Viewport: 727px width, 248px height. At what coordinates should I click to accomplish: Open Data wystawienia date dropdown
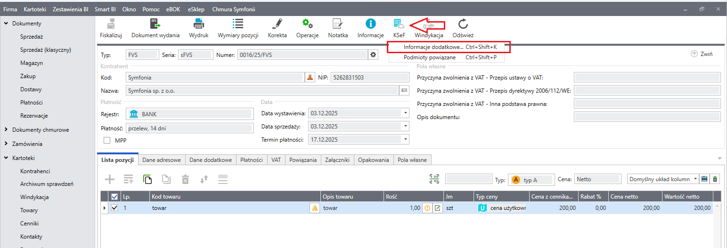tap(405, 113)
